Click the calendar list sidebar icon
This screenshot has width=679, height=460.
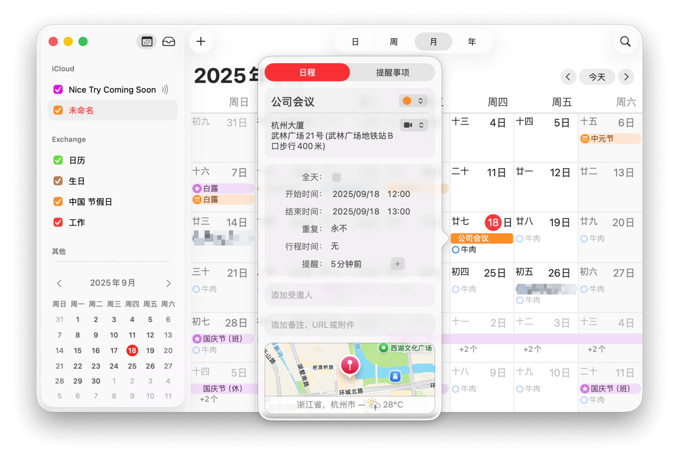tap(147, 42)
